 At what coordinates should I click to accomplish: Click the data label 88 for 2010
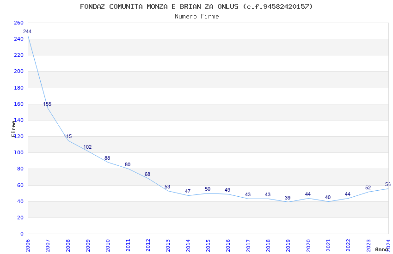coord(107,158)
